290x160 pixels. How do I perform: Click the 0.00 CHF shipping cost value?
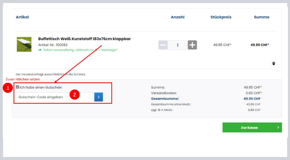tap(254, 93)
